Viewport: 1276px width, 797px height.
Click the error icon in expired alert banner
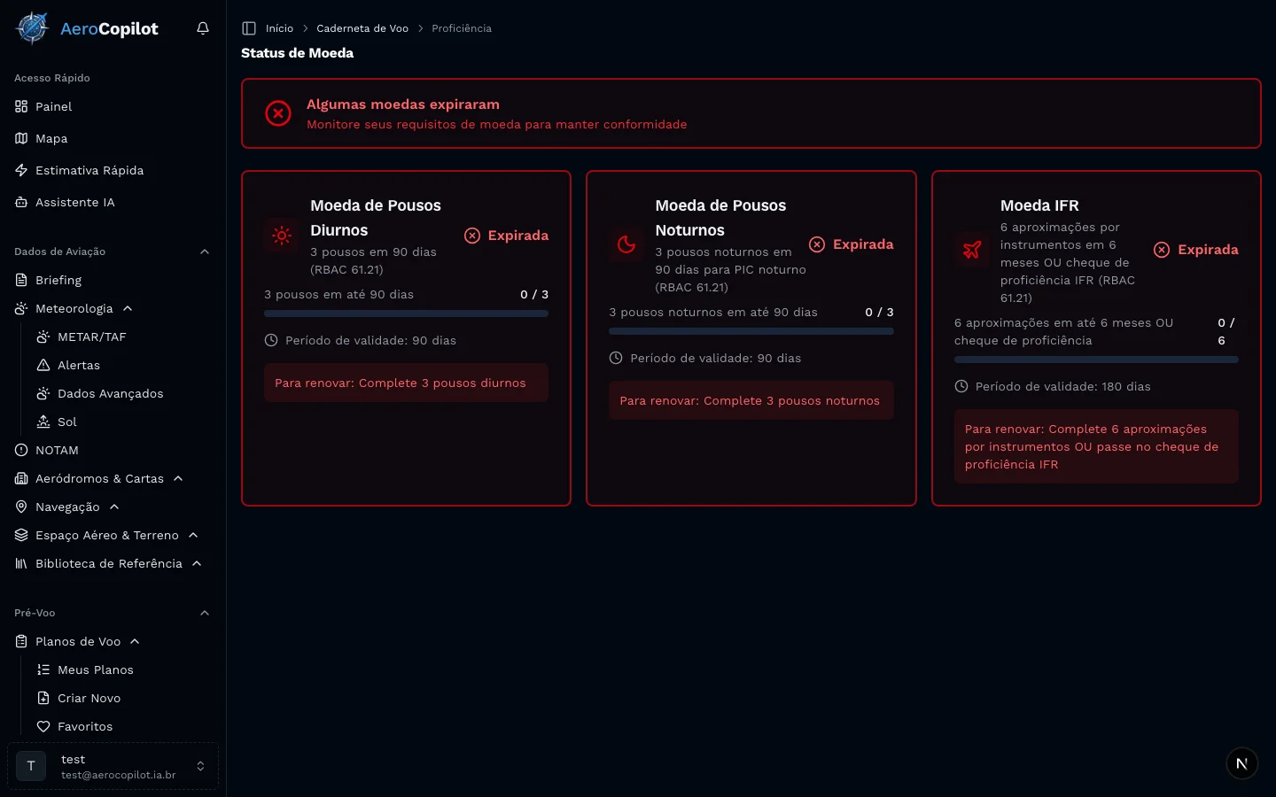coord(278,113)
